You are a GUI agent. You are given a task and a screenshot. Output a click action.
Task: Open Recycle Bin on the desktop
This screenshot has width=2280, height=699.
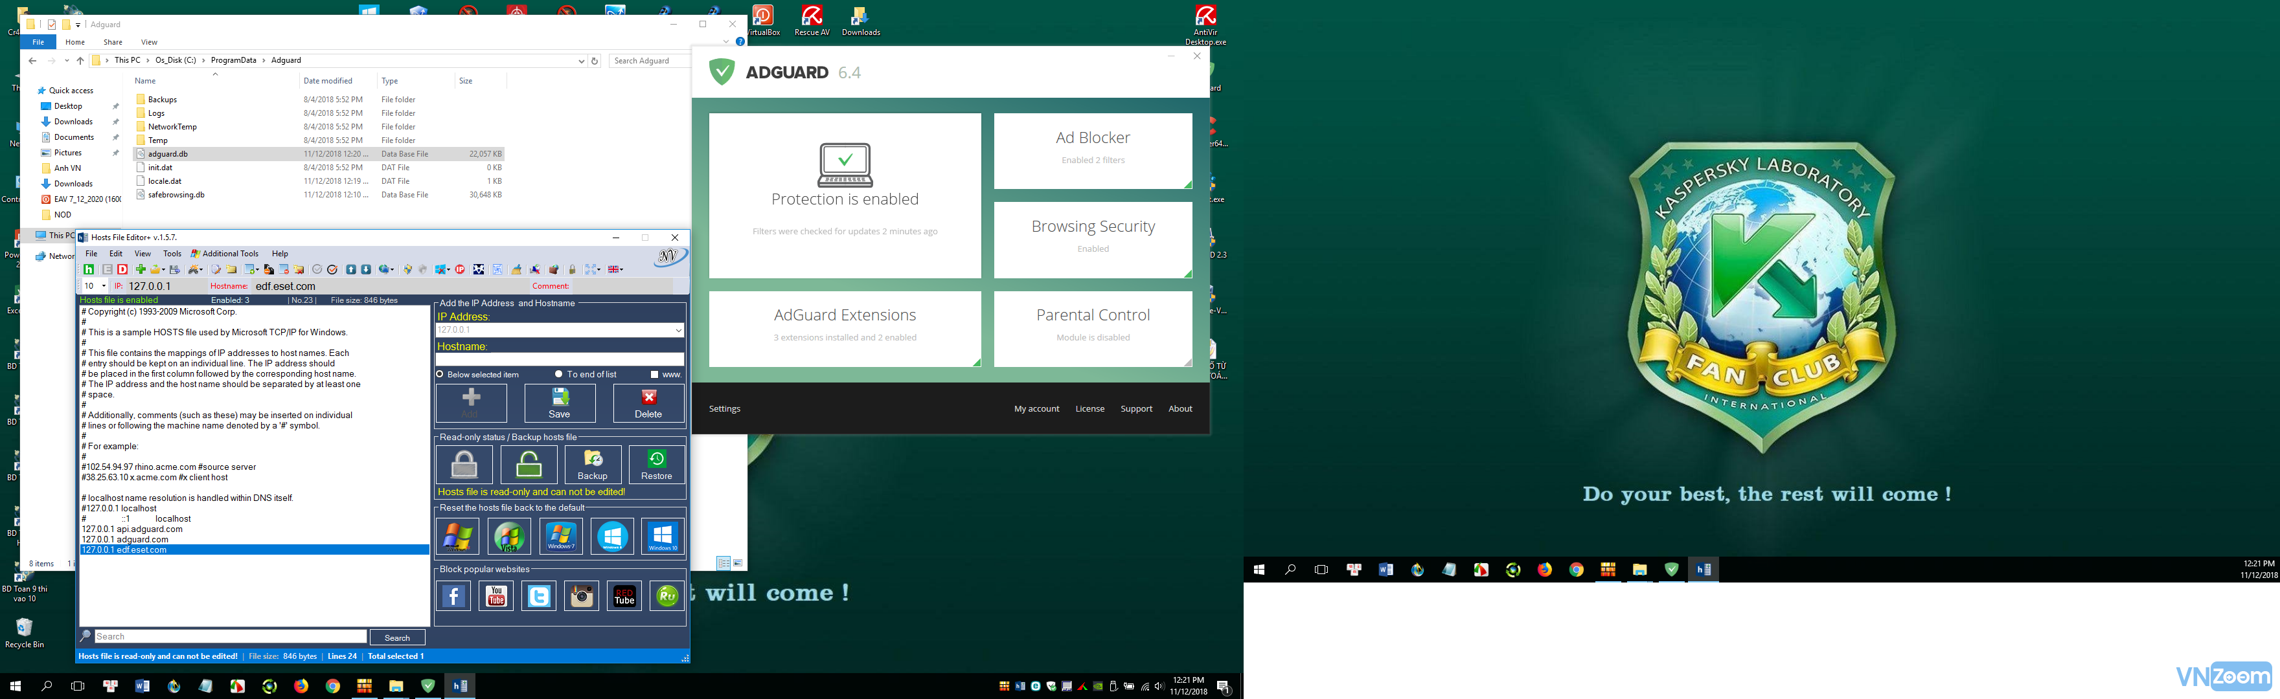tap(24, 632)
